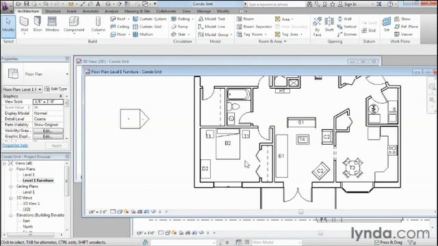Expand Room & Area panel dropdown
This screenshot has width=438, height=246.
[x=285, y=41]
